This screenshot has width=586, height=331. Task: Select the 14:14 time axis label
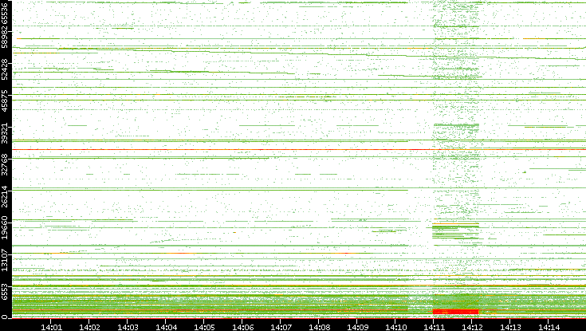point(549,325)
